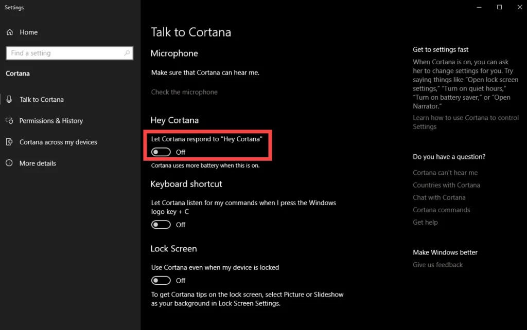Focus the Find a setting search box
The width and height of the screenshot is (527, 330).
(69, 53)
